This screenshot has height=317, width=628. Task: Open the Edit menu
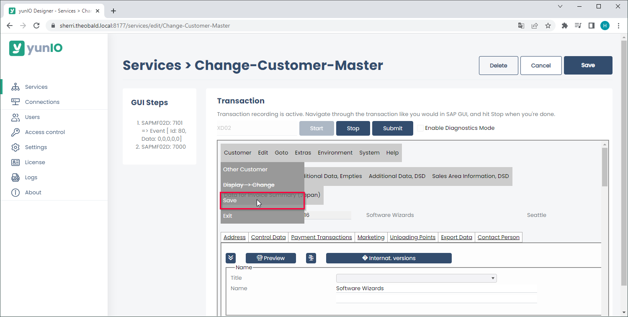click(263, 153)
